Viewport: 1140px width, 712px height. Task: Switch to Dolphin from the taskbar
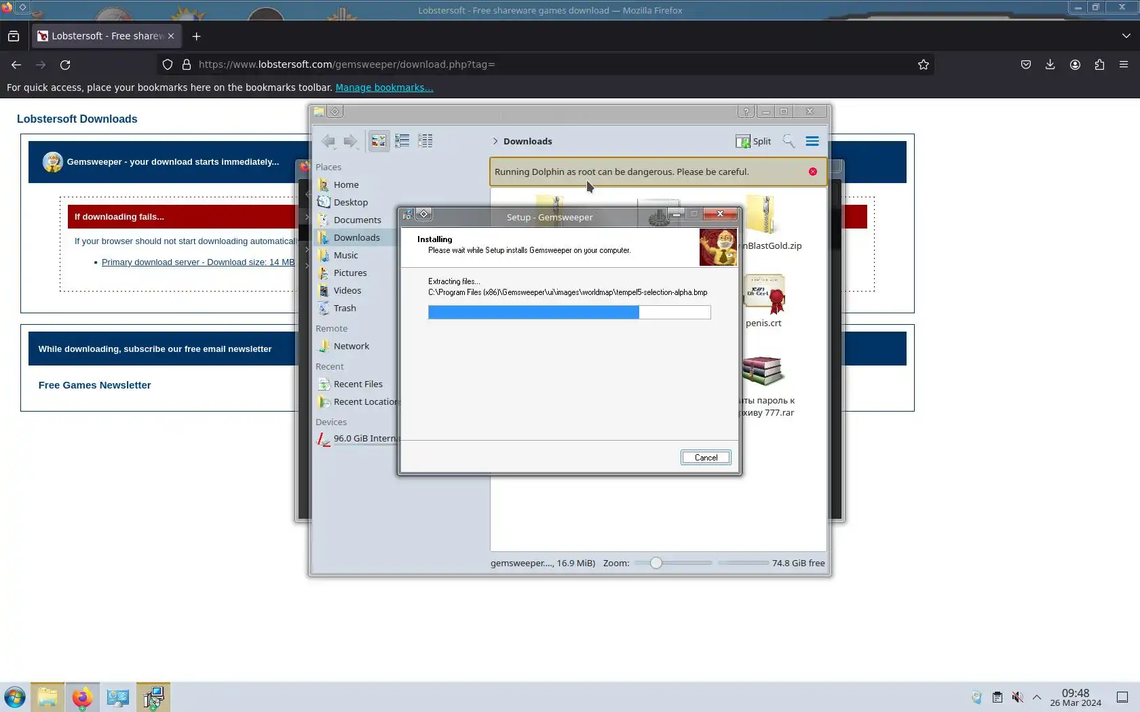click(47, 697)
